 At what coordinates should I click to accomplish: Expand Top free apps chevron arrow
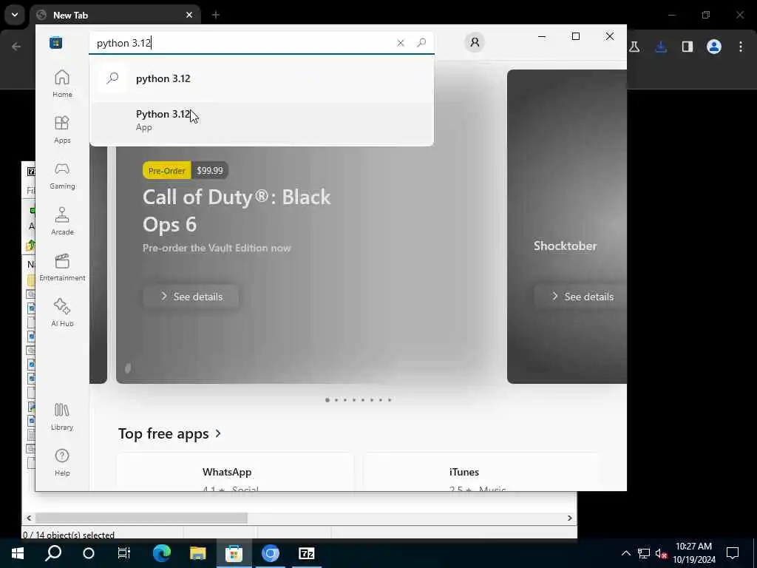[218, 433]
